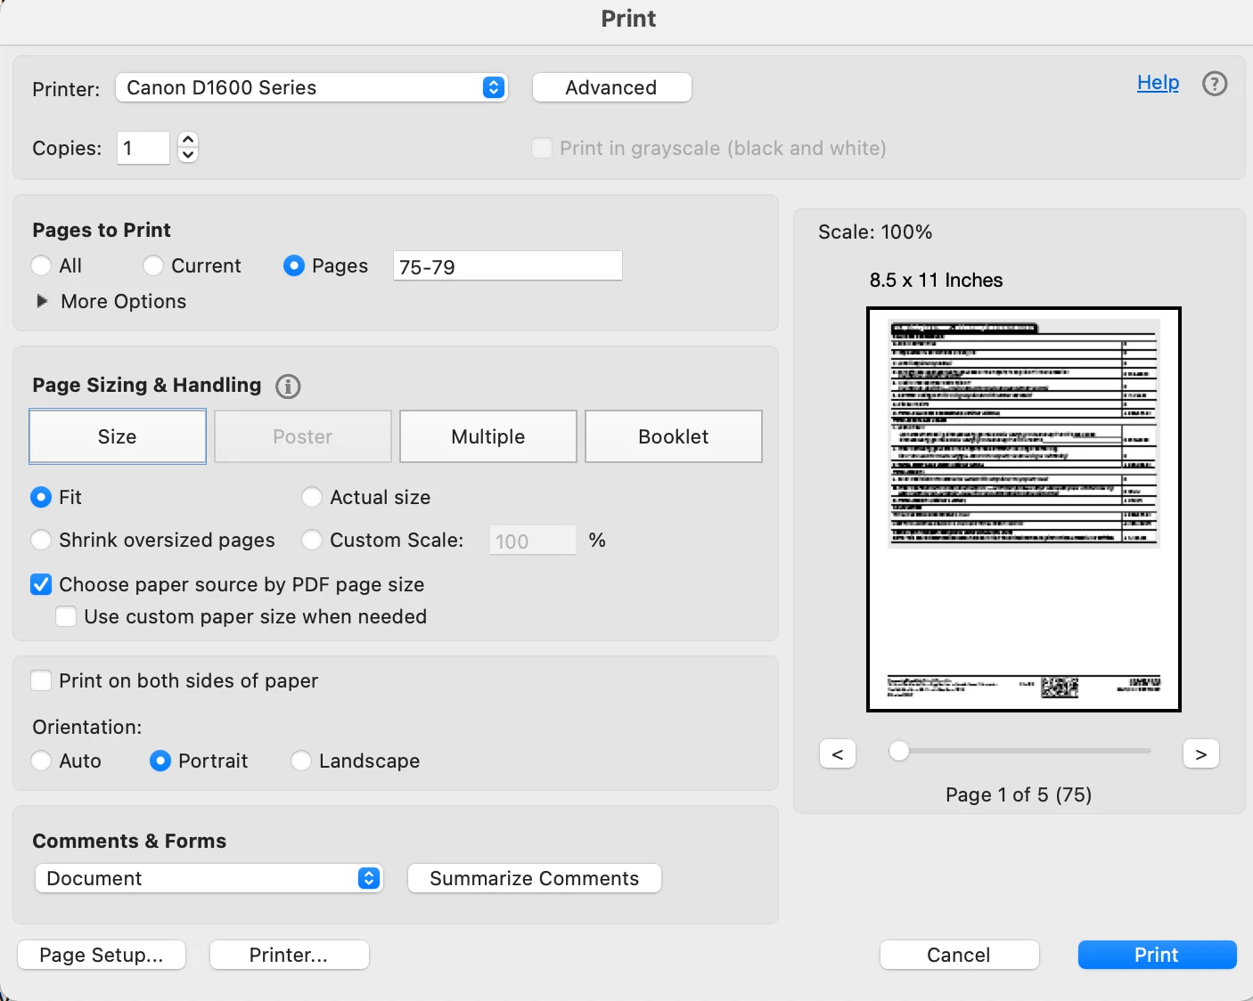This screenshot has width=1253, height=1001.
Task: Click the Copies number field
Action: pyautogui.click(x=143, y=148)
